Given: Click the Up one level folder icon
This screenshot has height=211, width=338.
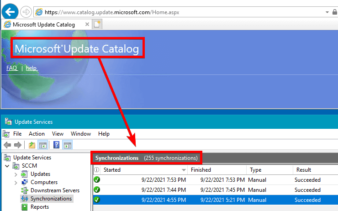Looking at the screenshot, I should [x=32, y=145].
